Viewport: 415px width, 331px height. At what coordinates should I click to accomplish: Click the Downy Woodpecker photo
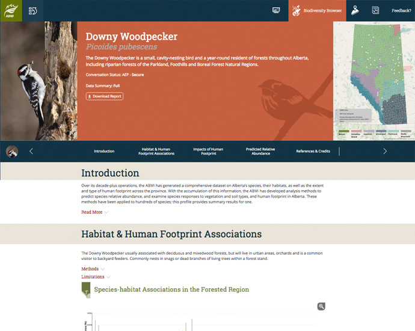tap(38, 81)
